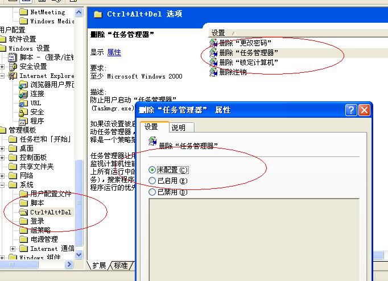Select policy icon for 删除"更改密码"
The image size is (388, 281).
tap(213, 43)
